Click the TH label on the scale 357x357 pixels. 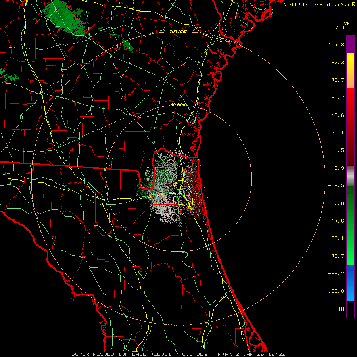(x=341, y=309)
